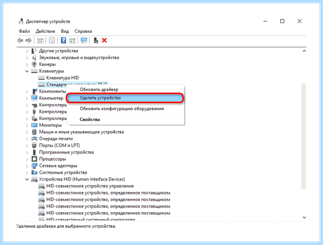
Task: Open the Справка menu
Action: 83,31
